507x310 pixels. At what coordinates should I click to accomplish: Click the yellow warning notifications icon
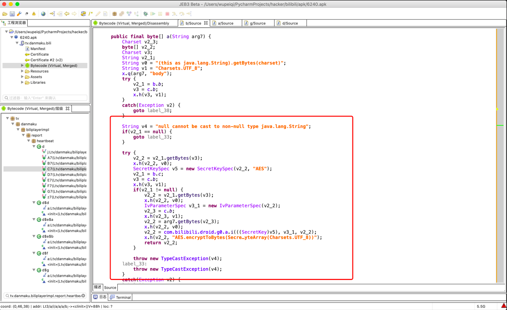click(34, 14)
